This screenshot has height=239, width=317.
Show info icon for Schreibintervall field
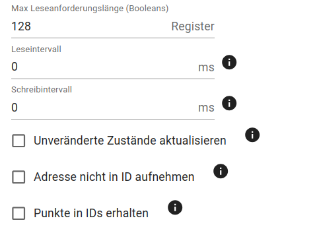229,103
